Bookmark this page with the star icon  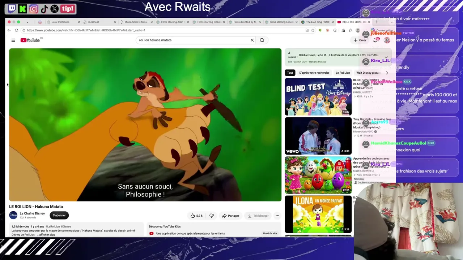(313, 30)
